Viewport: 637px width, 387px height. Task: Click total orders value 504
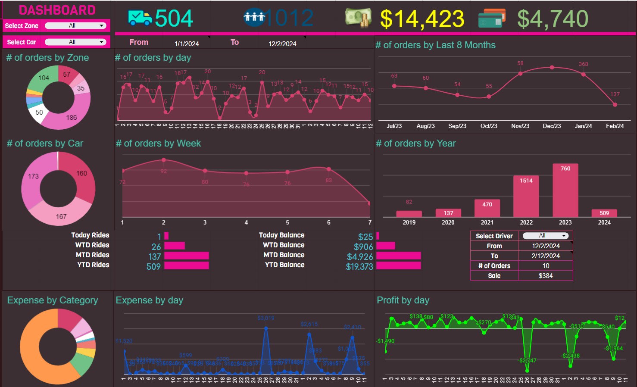pos(174,18)
